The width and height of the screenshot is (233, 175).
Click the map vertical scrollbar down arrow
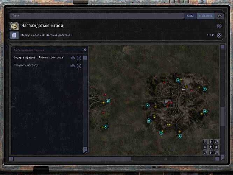point(223,157)
